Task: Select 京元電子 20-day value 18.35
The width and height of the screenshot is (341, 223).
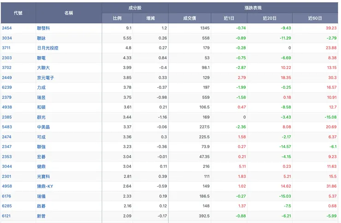Action: [x=286, y=77]
